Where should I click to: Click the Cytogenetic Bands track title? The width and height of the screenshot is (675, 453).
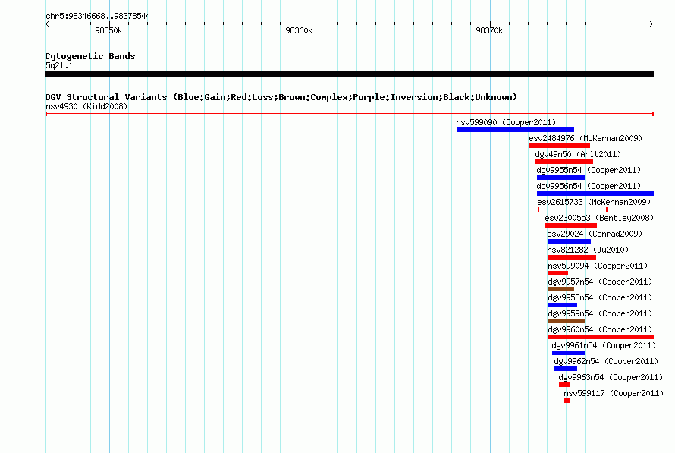pyautogui.click(x=90, y=56)
